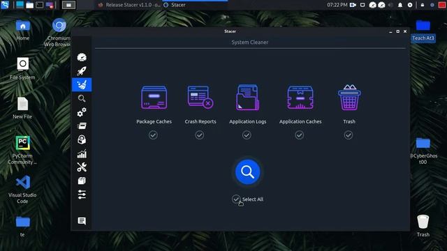Click the 07:22 PM clock
Screen dimensions: 447x251
pos(337,5)
